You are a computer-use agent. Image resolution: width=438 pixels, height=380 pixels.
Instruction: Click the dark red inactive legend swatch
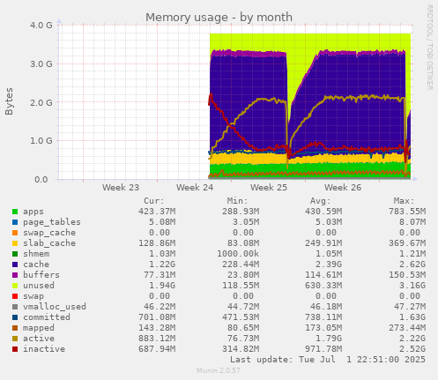tap(15, 349)
